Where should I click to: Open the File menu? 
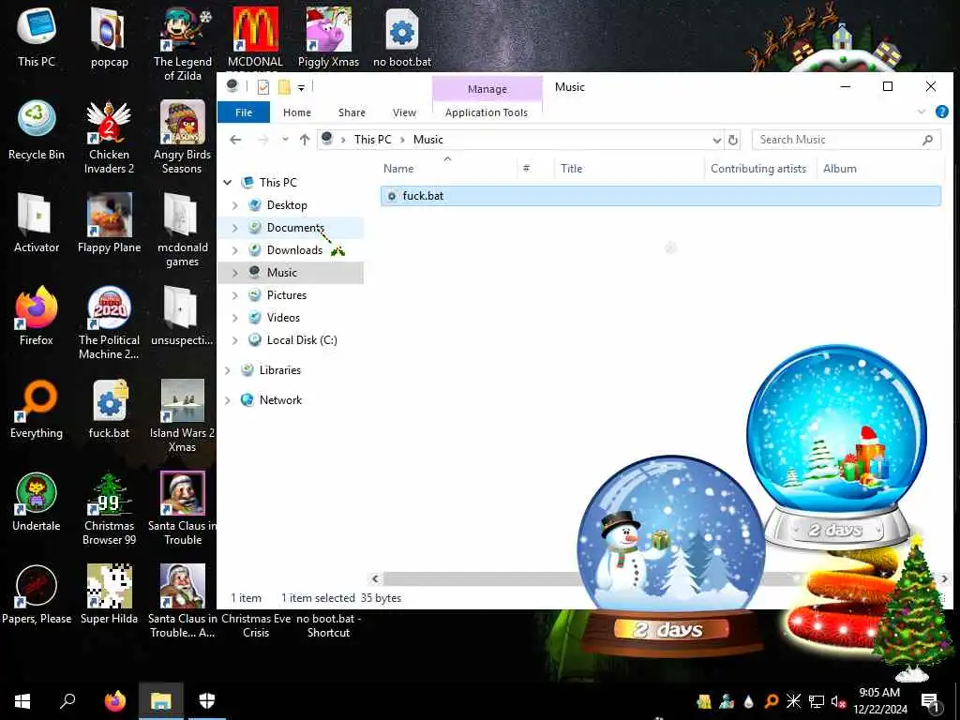pyautogui.click(x=244, y=112)
